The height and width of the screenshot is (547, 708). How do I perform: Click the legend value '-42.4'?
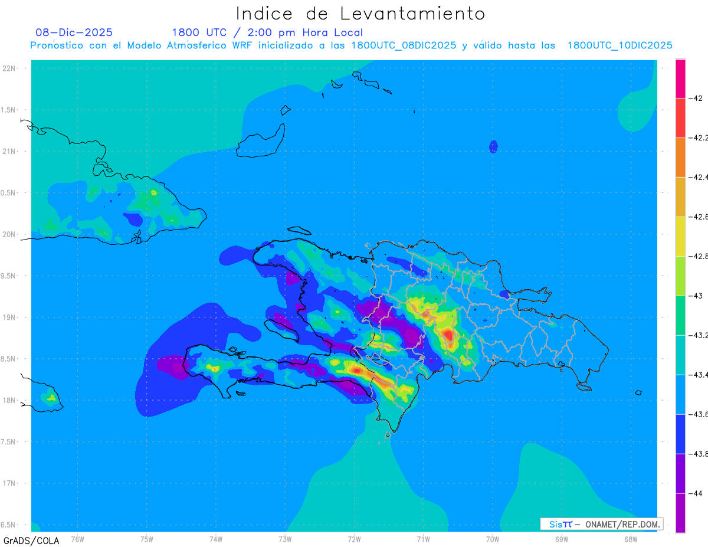pyautogui.click(x=699, y=177)
